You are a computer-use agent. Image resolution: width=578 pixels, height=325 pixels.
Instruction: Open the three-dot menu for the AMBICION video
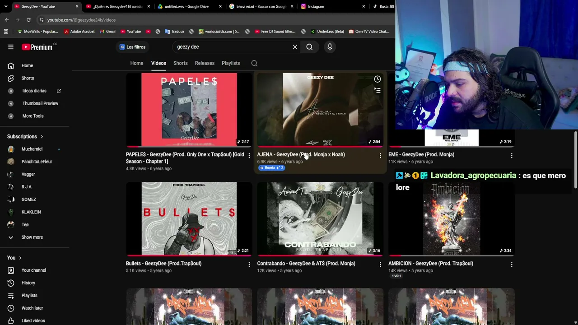tap(511, 265)
